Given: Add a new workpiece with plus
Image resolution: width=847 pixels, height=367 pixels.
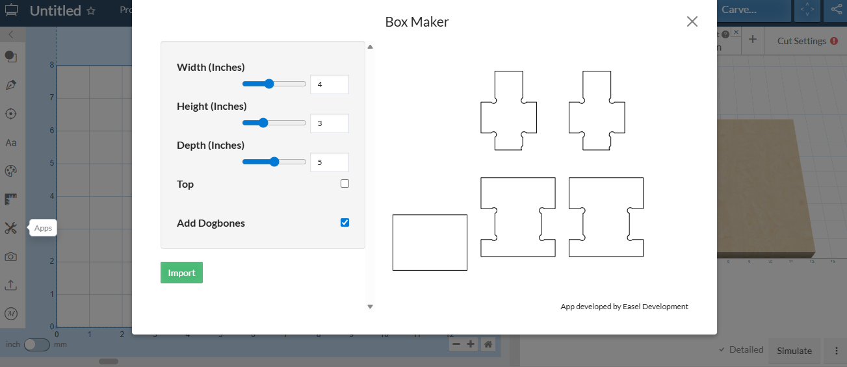Looking at the screenshot, I should (x=752, y=40).
